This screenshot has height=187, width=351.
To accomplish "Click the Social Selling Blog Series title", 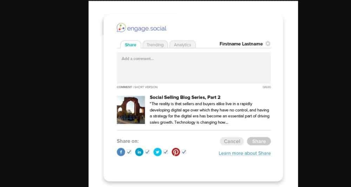I will click(x=185, y=97).
